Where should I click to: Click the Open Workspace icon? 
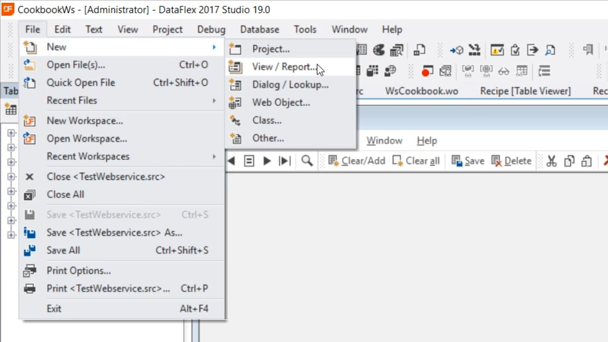(30, 139)
